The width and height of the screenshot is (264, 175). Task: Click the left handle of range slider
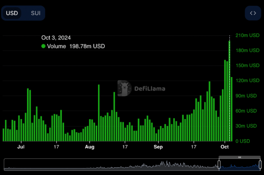point(219,164)
